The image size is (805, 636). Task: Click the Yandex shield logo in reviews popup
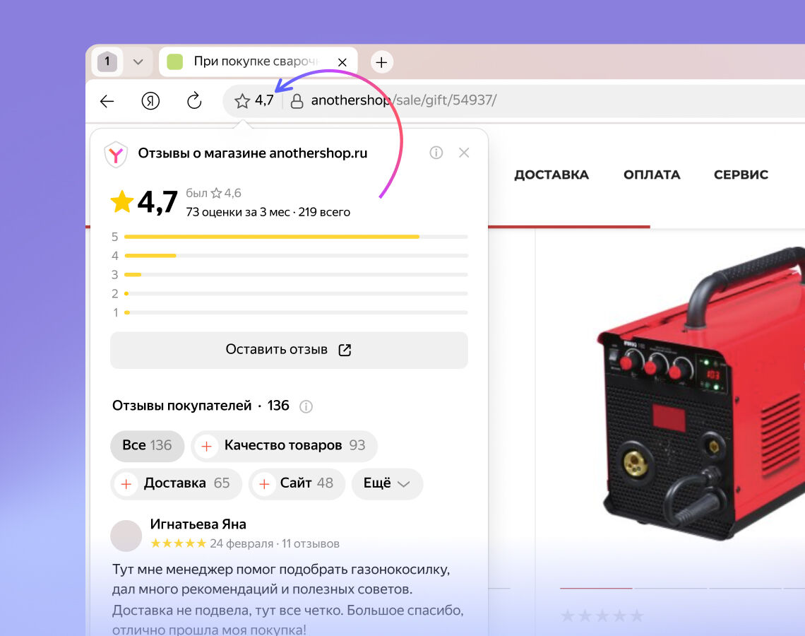tap(116, 154)
